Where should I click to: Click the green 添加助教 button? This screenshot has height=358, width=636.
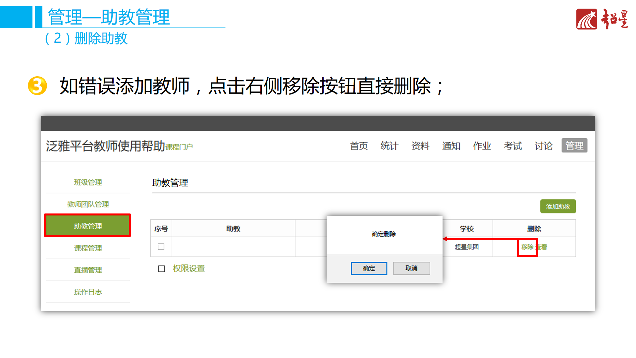558,207
